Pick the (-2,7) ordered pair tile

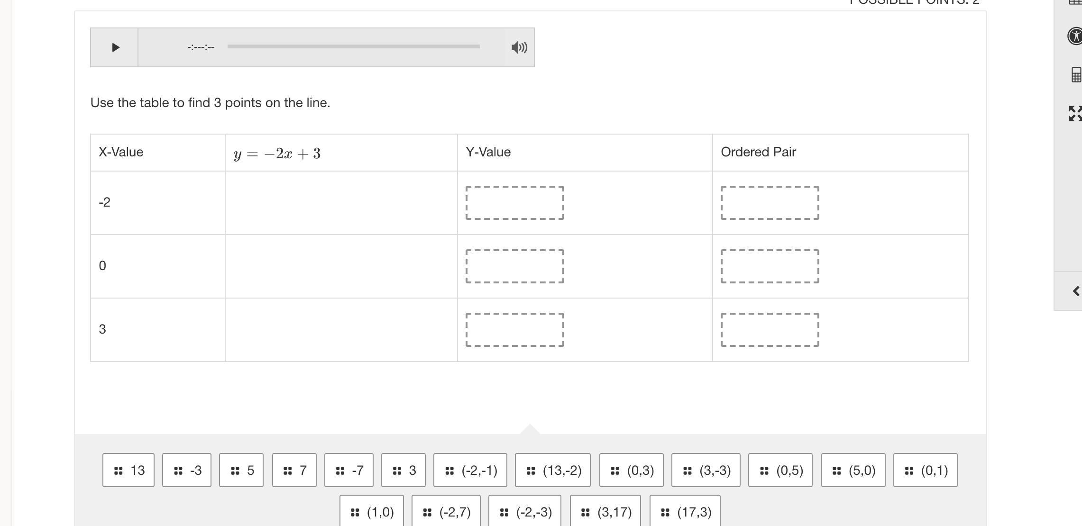(x=446, y=512)
